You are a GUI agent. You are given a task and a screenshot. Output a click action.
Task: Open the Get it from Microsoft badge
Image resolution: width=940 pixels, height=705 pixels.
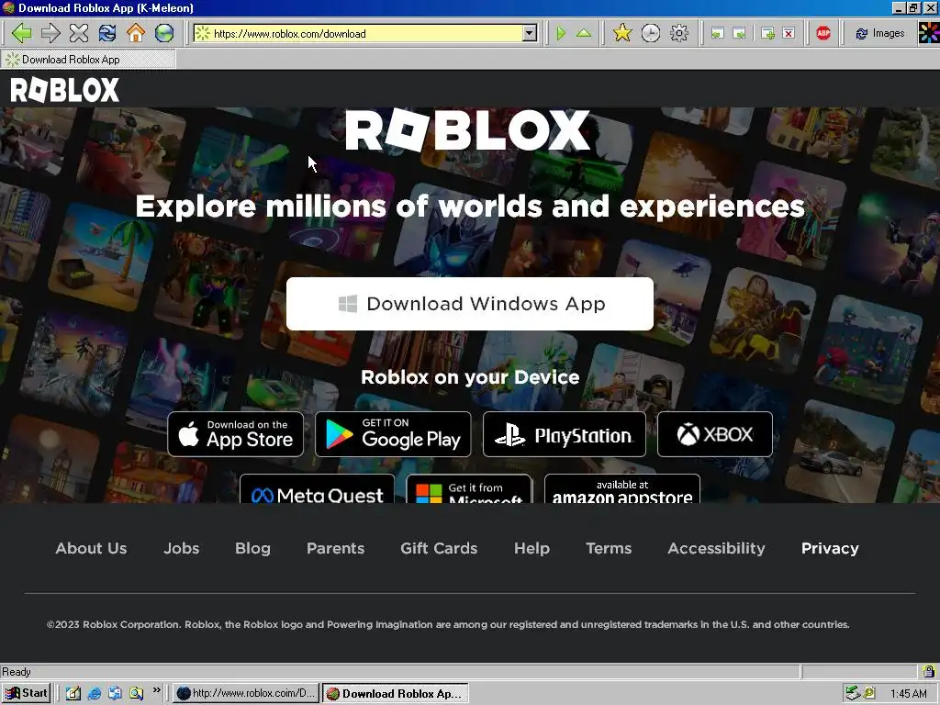click(469, 489)
